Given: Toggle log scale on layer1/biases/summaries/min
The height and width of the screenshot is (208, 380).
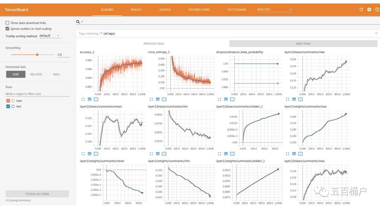Looking at the screenshot, I should [x=158, y=154].
